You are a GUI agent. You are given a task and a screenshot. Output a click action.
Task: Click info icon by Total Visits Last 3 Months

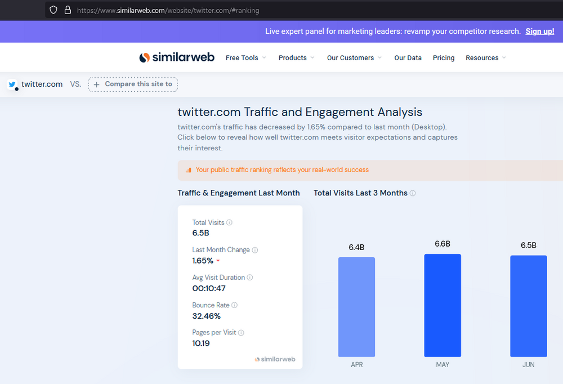coord(413,193)
